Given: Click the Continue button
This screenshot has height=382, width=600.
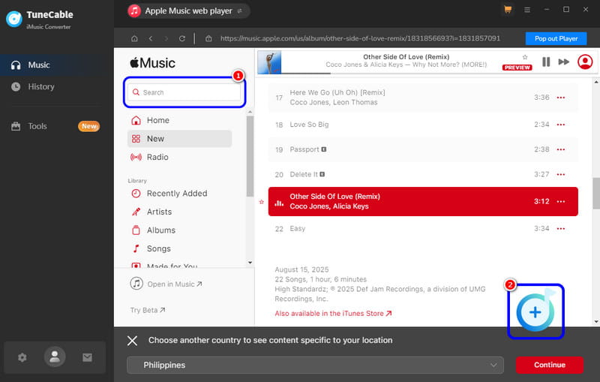Looking at the screenshot, I should (x=550, y=365).
